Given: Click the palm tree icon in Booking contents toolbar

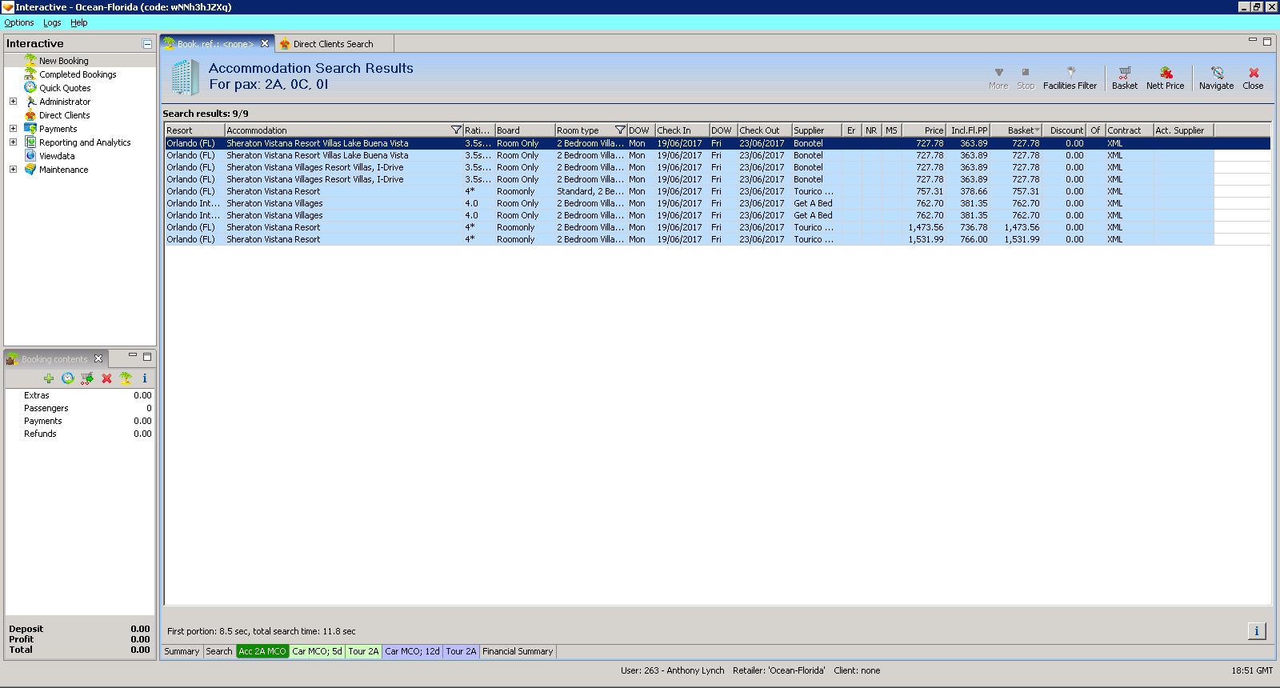Looking at the screenshot, I should click(x=126, y=378).
